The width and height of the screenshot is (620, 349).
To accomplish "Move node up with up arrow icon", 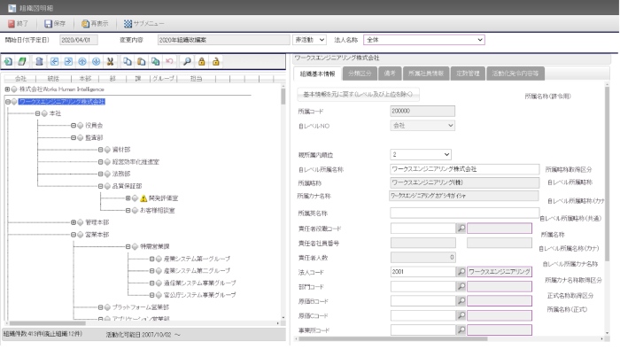I will click(x=82, y=62).
